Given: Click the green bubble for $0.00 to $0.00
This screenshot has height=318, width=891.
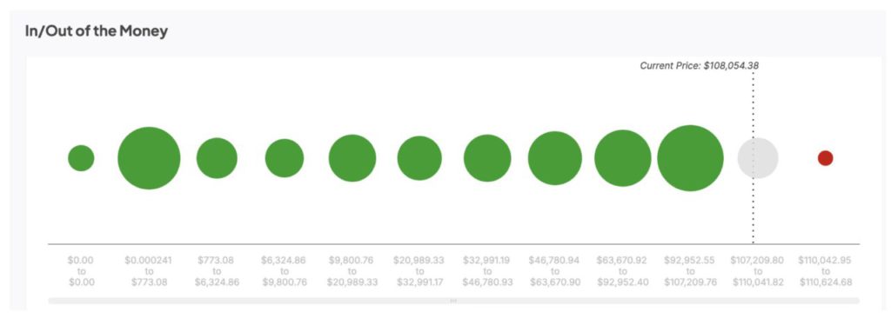Looking at the screenshot, I should (x=81, y=158).
